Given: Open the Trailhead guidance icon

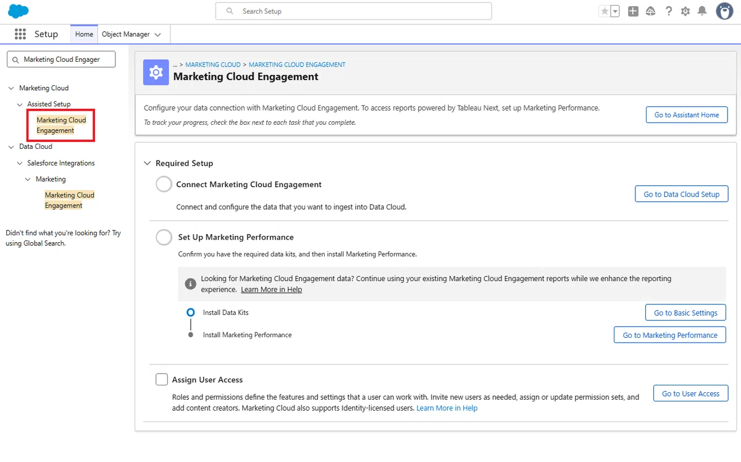Looking at the screenshot, I should pos(650,11).
